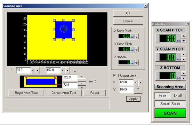Click bottom-right handle of blue scan area
192x125 pixels.
click(x=73, y=40)
